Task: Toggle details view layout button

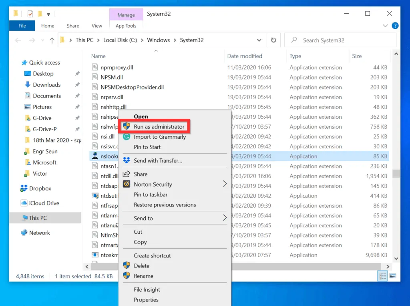Action: click(x=382, y=276)
